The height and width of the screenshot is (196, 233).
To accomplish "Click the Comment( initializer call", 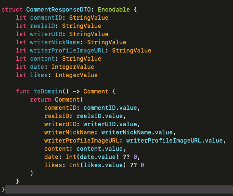I will pyautogui.click(x=69, y=100).
